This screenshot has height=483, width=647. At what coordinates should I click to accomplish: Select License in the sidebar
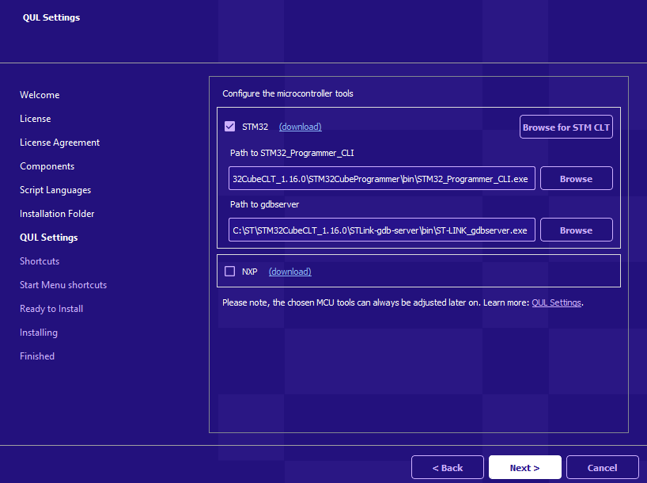35,119
